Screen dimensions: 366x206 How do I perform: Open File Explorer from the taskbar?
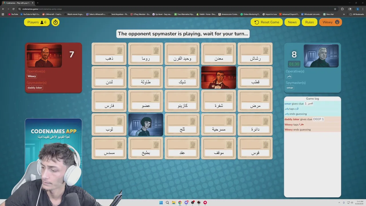(174, 203)
